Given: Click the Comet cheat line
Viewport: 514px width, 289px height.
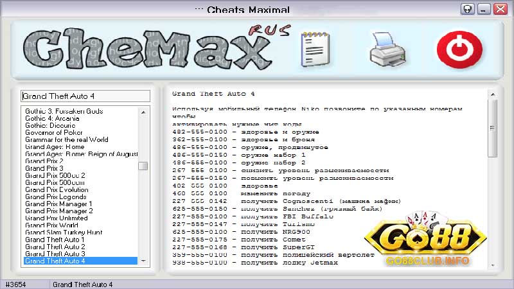Looking at the screenshot, I should pyautogui.click(x=239, y=240).
